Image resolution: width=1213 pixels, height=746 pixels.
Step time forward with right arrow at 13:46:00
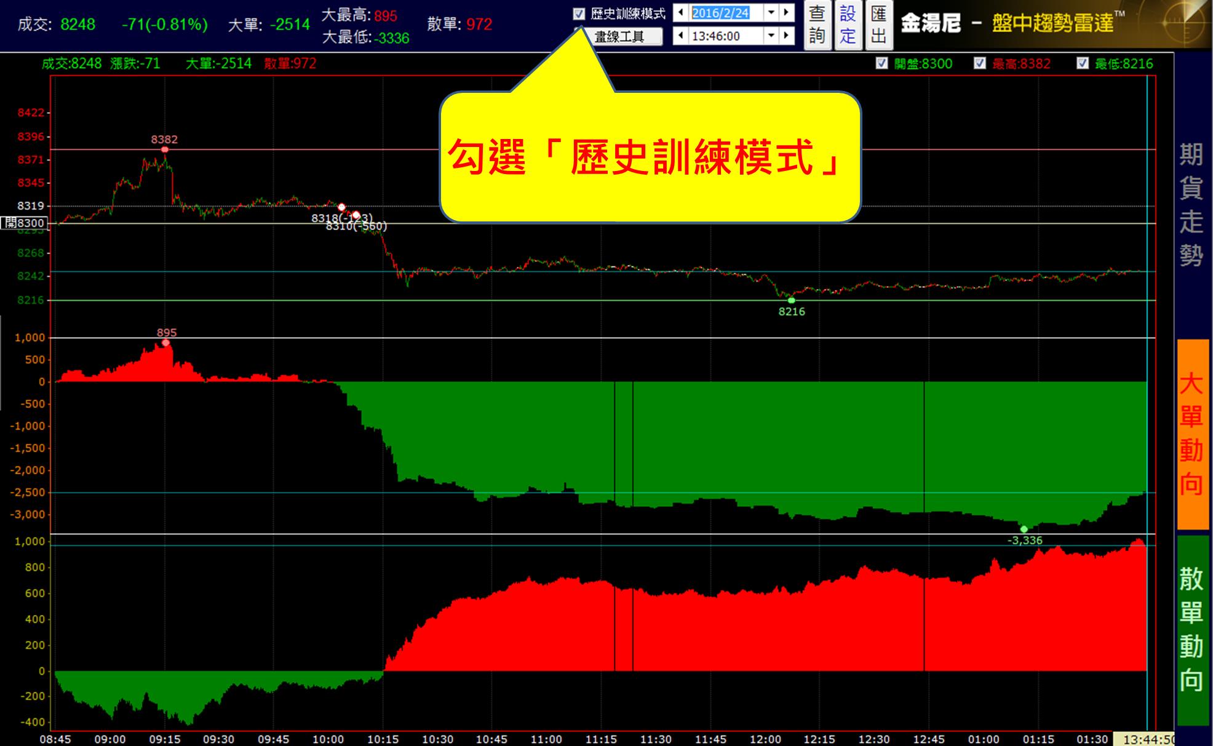(x=786, y=36)
